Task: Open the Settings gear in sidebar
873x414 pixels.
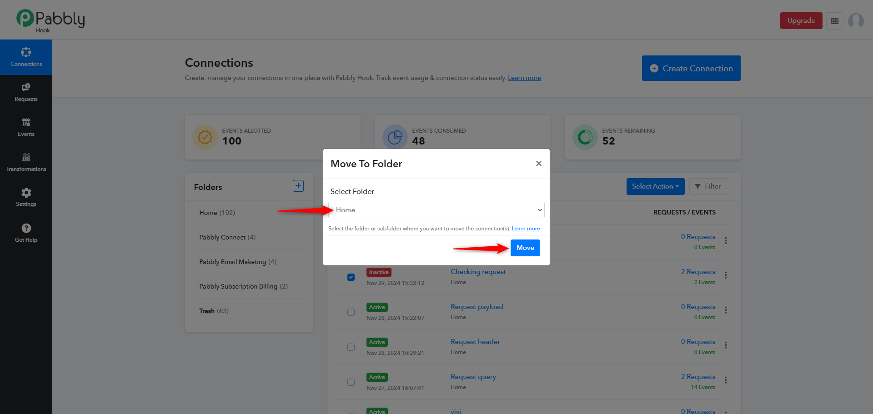Action: (x=26, y=197)
